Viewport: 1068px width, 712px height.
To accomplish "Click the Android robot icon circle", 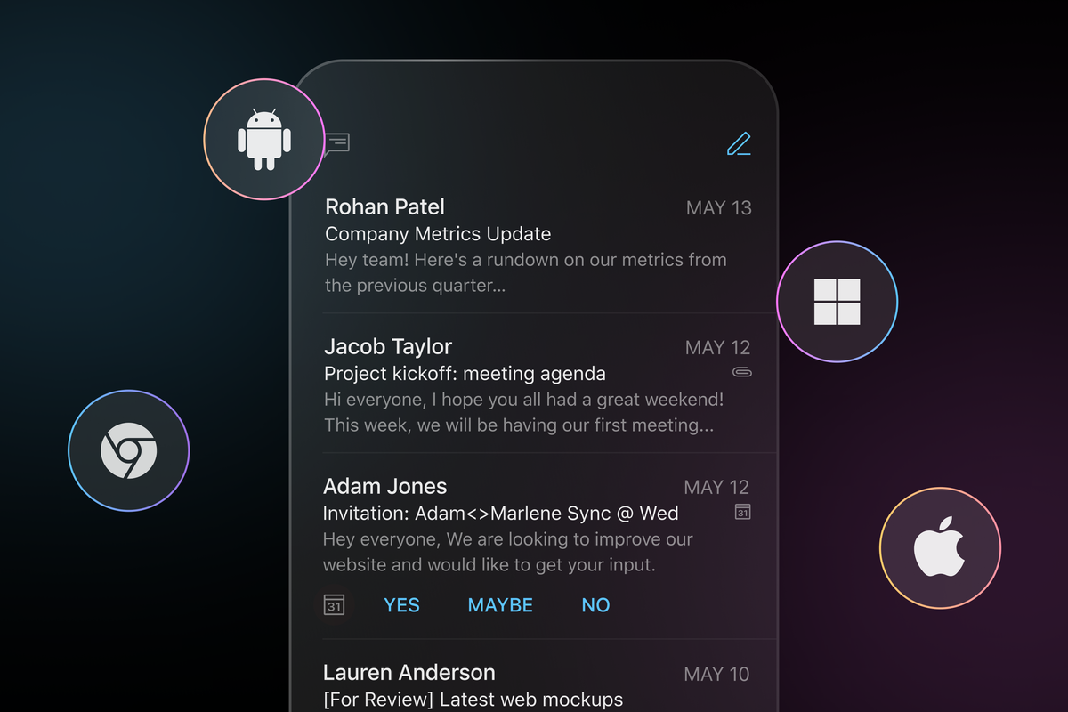I will [263, 139].
